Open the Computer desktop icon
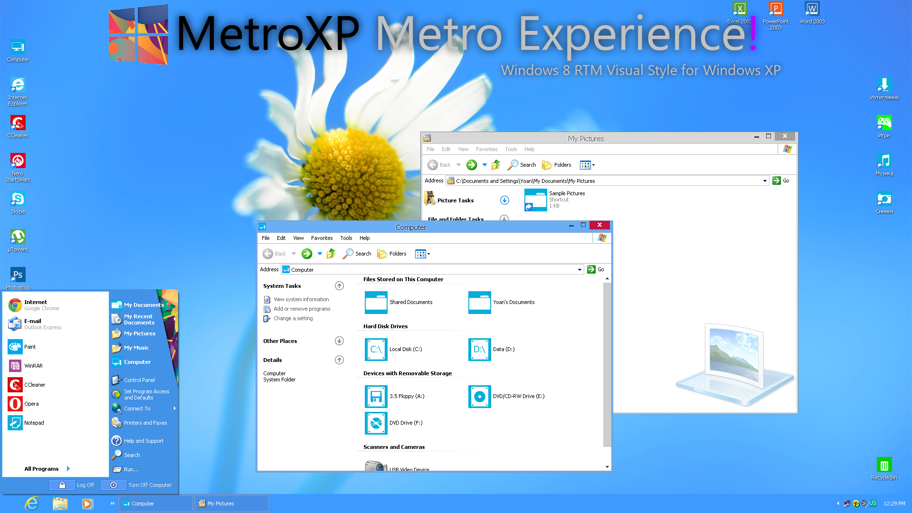 (x=18, y=50)
